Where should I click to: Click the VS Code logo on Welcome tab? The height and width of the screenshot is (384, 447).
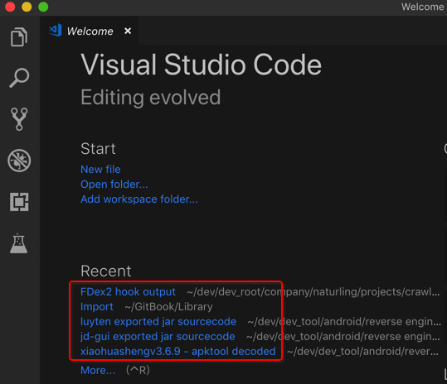click(56, 30)
